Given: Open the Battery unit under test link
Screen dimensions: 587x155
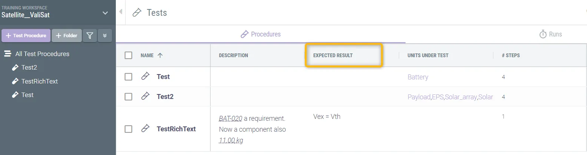Looking at the screenshot, I should coord(418,77).
